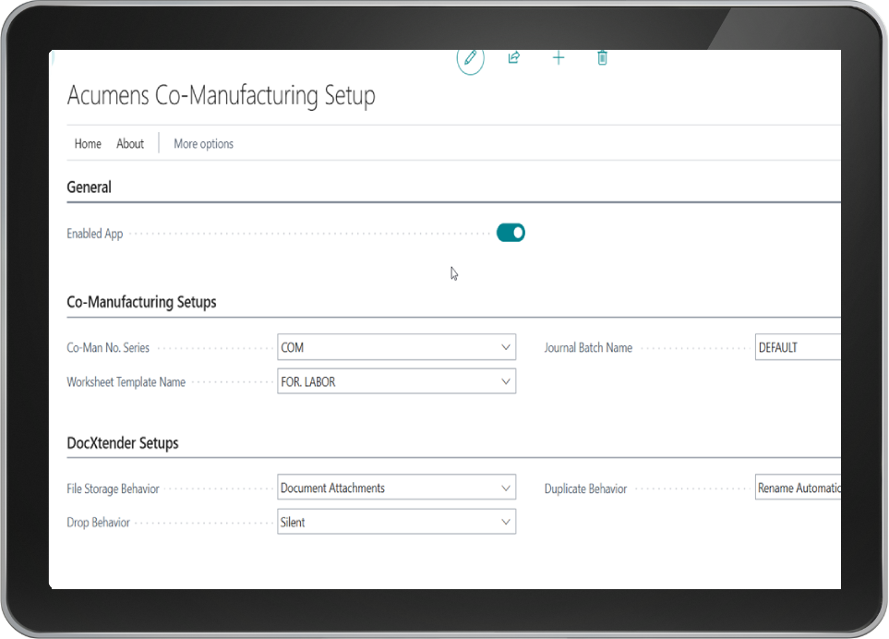Click the COM value in Co-Man No. Series
The image size is (889, 639).
[293, 347]
